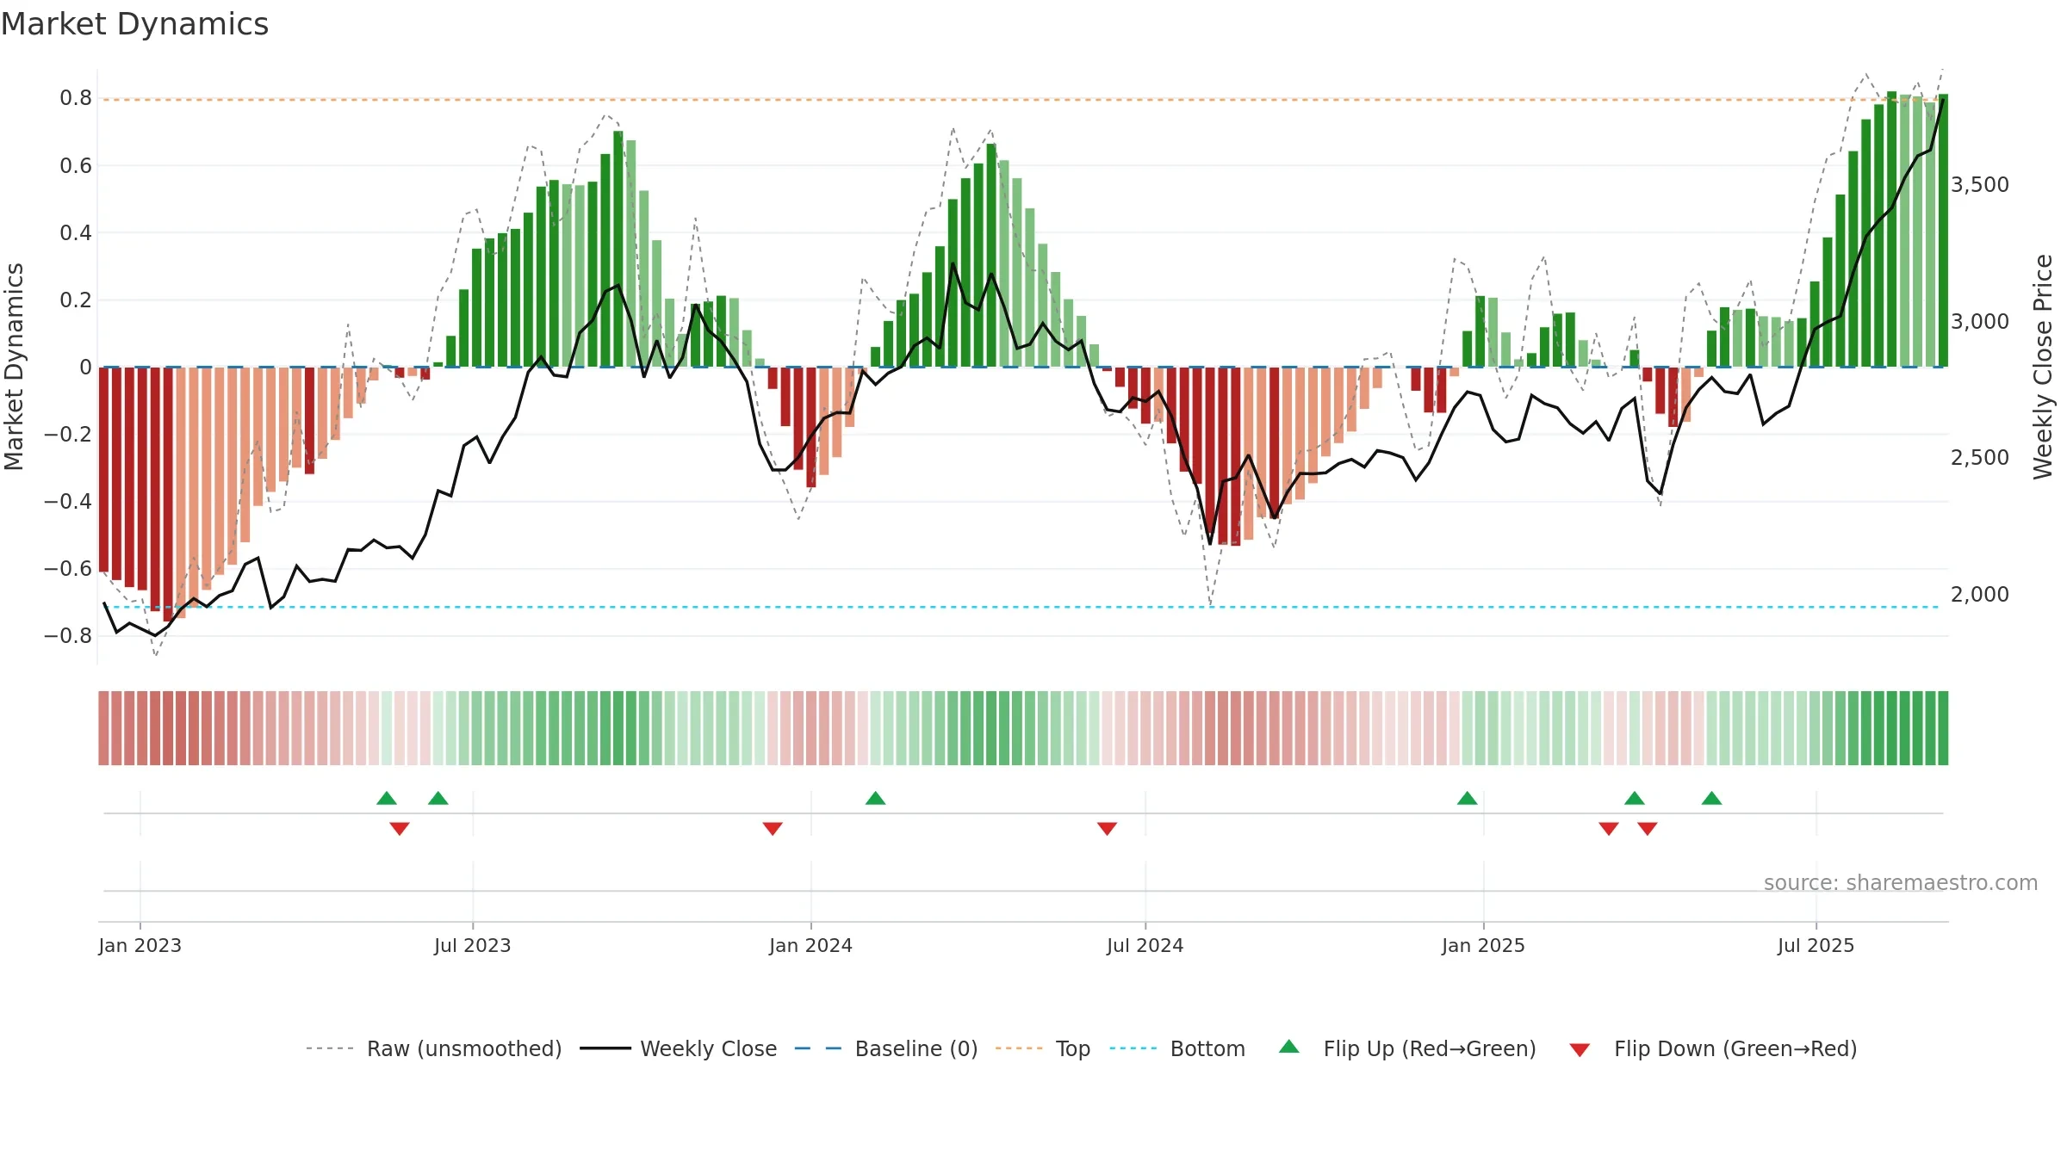Click the −0.8 left axis tick label

(68, 635)
